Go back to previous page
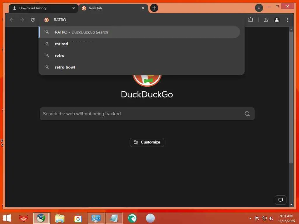 tap(12, 20)
